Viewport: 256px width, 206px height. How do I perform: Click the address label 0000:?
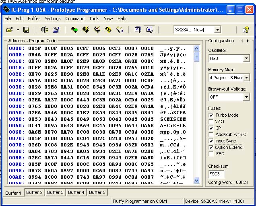point(17,48)
